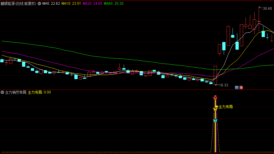Click the candlestick with the 30.40 high
Viewport: 274px width, 154px height.
[259, 21]
